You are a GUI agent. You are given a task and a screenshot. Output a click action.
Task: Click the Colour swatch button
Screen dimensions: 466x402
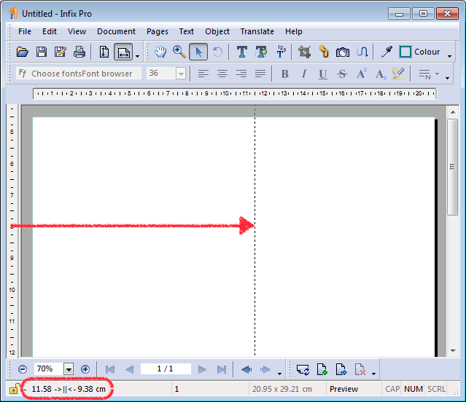click(420, 52)
